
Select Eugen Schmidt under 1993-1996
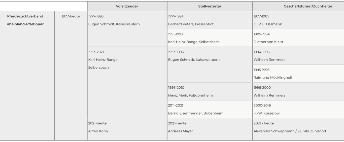click(x=194, y=60)
